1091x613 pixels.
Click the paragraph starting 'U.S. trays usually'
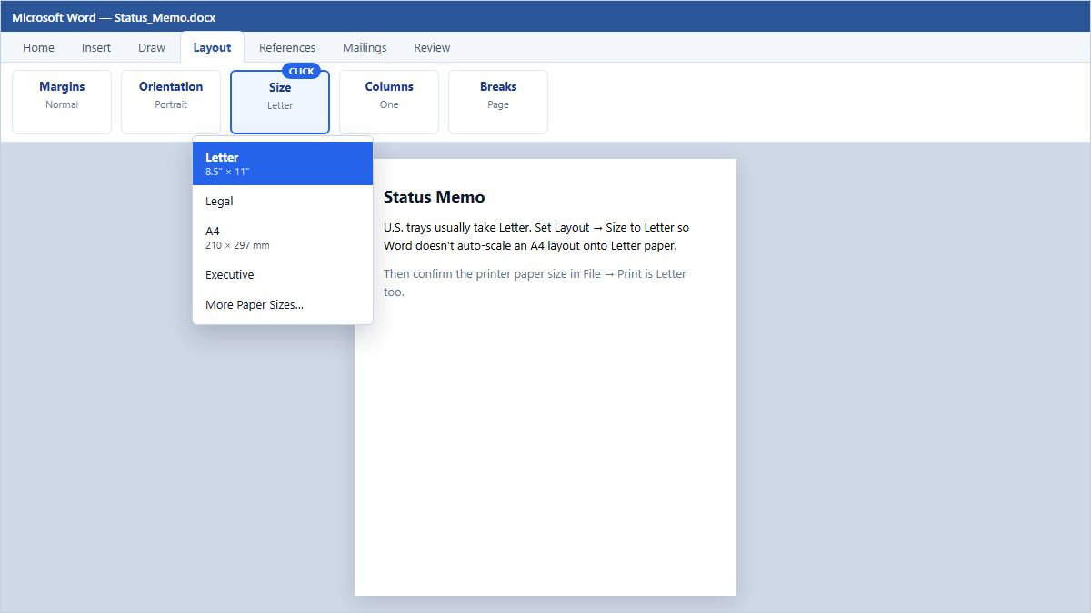click(x=536, y=236)
